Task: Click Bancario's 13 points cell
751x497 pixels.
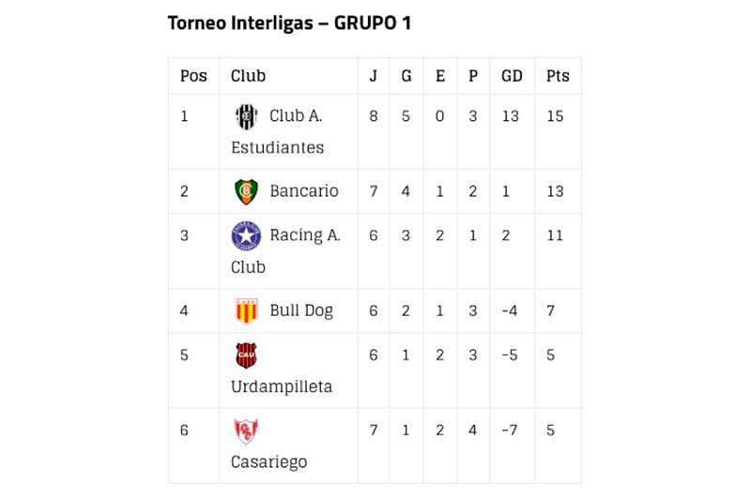Action: (555, 191)
